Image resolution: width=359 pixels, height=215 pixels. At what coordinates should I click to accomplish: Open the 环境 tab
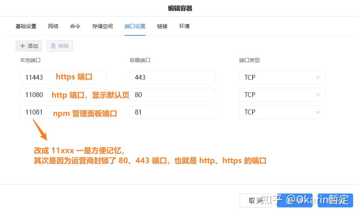(184, 26)
